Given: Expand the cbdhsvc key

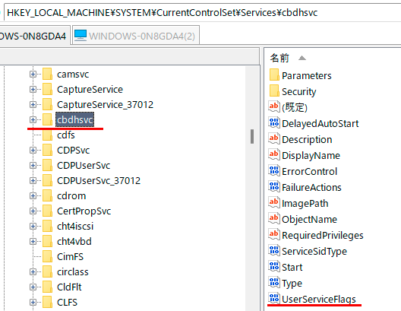Looking at the screenshot, I should click(x=33, y=119).
